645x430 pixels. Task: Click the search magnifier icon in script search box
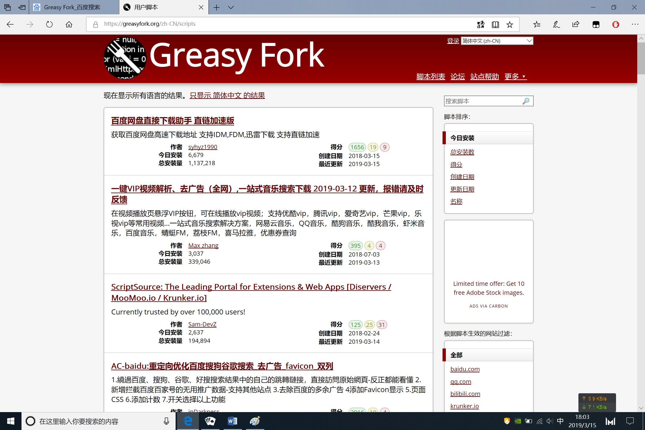[x=526, y=101]
